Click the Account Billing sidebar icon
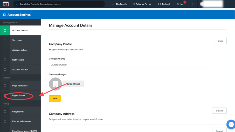The height and width of the screenshot is (132, 235). pos(5,50)
